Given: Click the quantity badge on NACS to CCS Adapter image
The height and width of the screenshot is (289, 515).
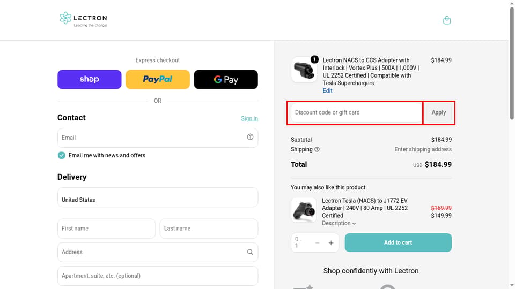Looking at the screenshot, I should click(314, 59).
